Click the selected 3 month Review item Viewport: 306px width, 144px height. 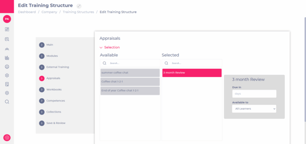192,73
